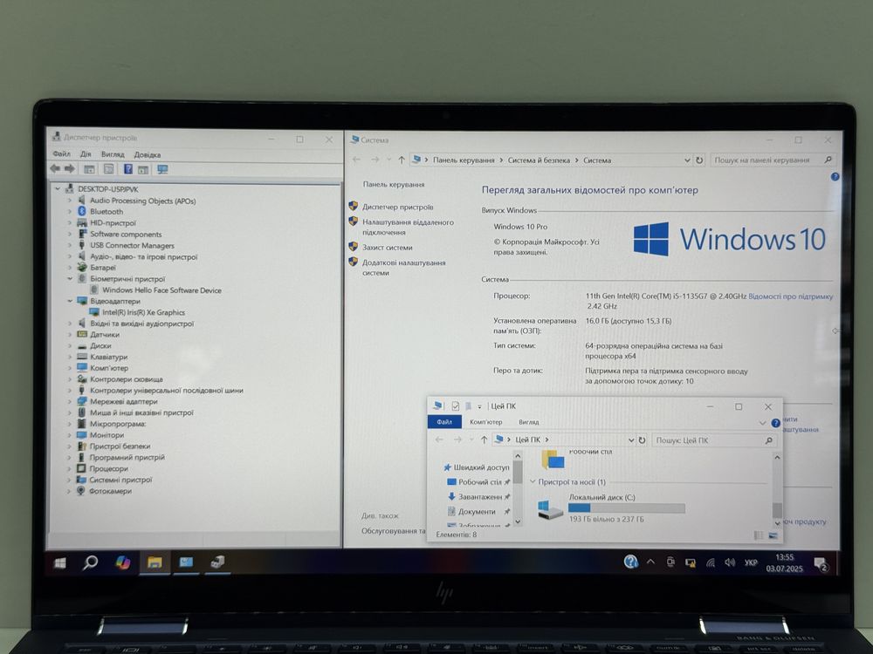The width and height of the screenshot is (873, 654).
Task: Open the notification center icon
Action: pyautogui.click(x=821, y=564)
